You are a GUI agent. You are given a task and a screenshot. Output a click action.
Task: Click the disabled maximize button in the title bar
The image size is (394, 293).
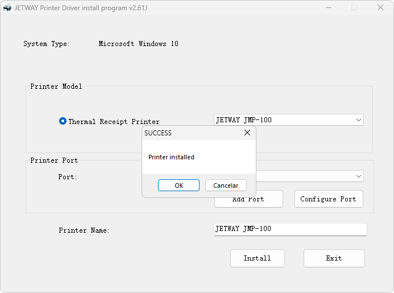354,8
